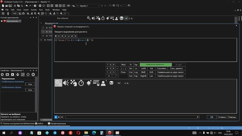Screen dimensions: 242x136
Task: Click the zoom value 100 field
Action: (x=14, y=14)
